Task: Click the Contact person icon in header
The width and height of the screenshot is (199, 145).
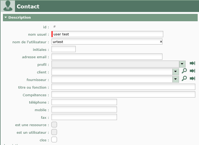Action: point(7,6)
